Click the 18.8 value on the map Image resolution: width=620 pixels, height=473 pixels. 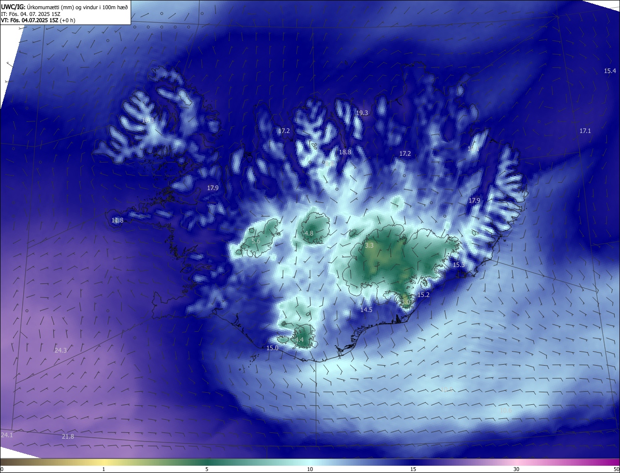point(345,152)
